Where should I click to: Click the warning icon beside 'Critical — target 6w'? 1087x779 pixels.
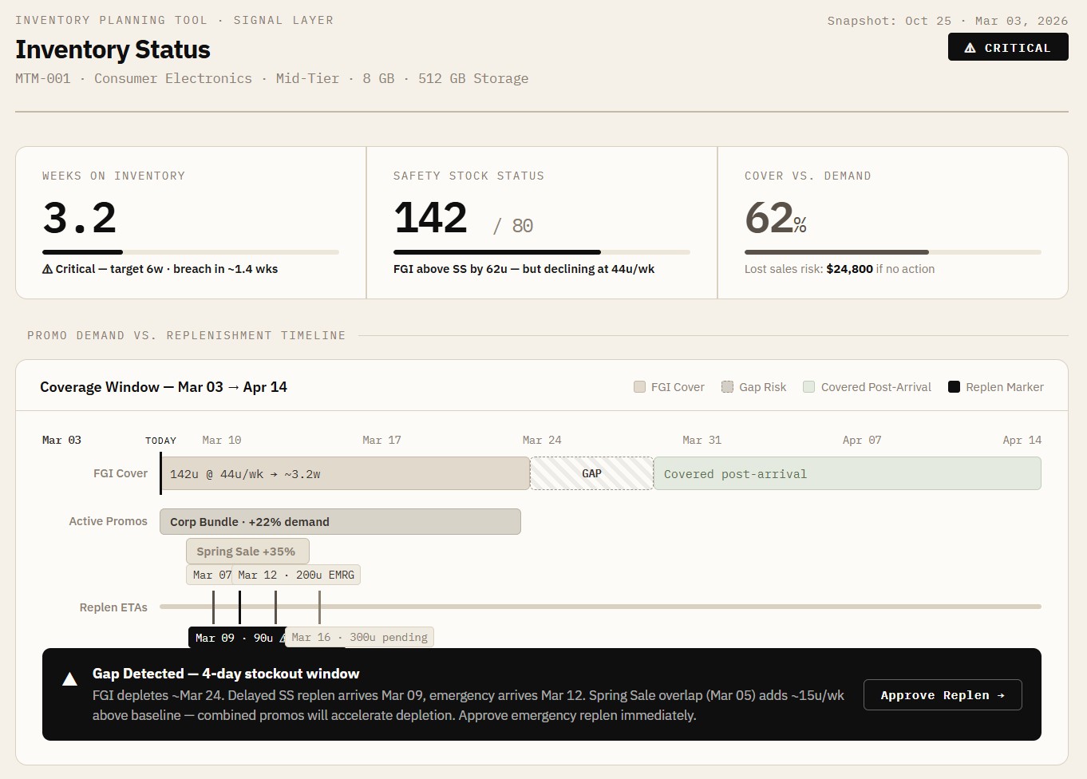click(x=47, y=269)
